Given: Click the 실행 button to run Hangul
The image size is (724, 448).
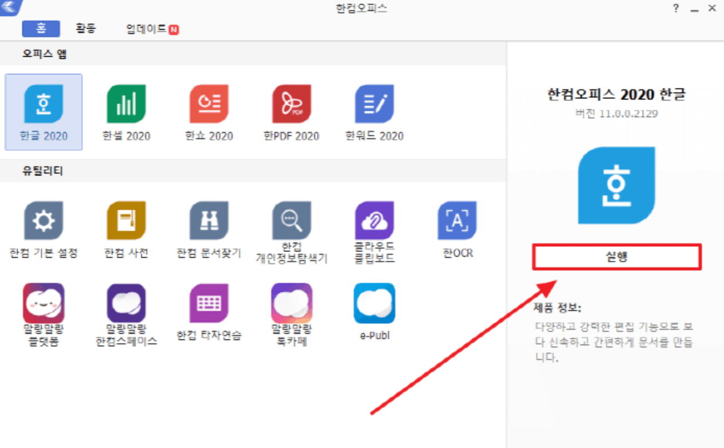Looking at the screenshot, I should coord(616,257).
